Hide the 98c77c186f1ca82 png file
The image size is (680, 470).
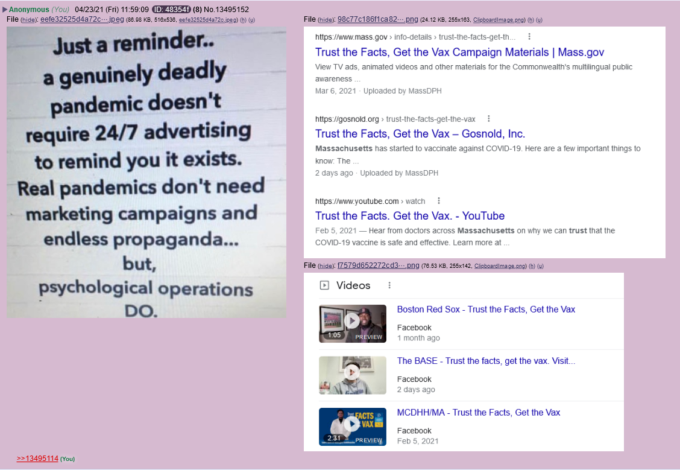tap(326, 20)
